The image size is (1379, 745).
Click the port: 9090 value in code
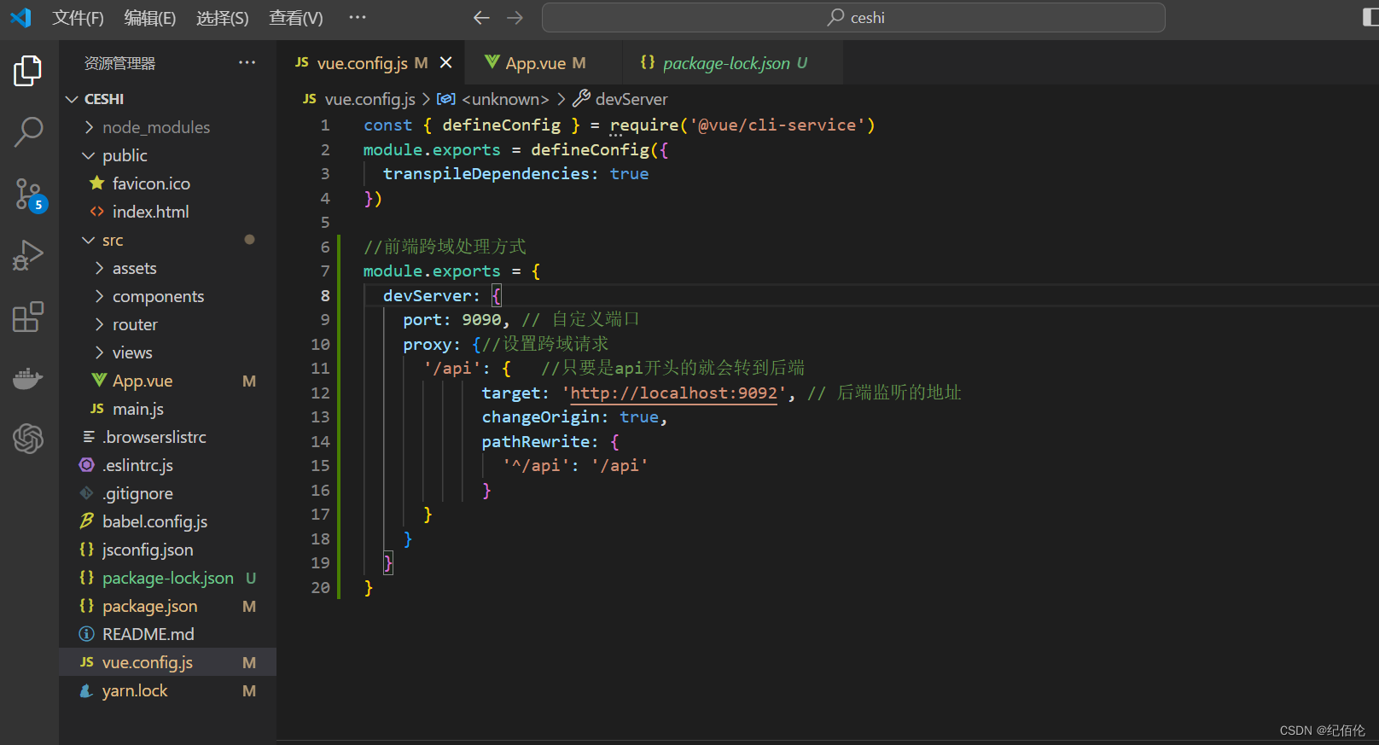pyautogui.click(x=481, y=319)
